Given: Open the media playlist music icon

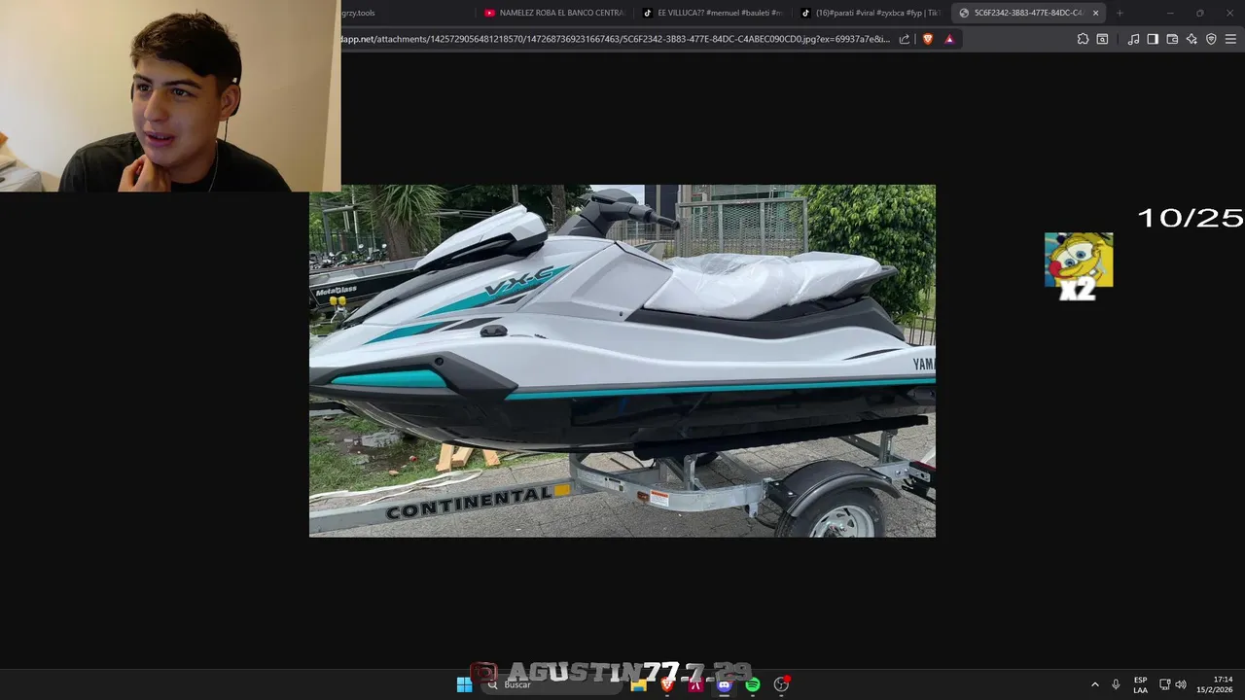Looking at the screenshot, I should (1133, 39).
